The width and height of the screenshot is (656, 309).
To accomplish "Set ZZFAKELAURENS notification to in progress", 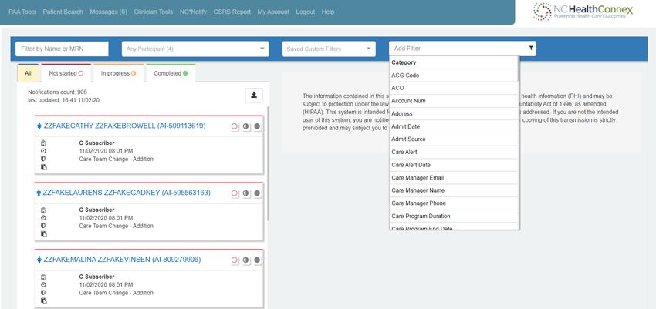I will click(x=246, y=193).
